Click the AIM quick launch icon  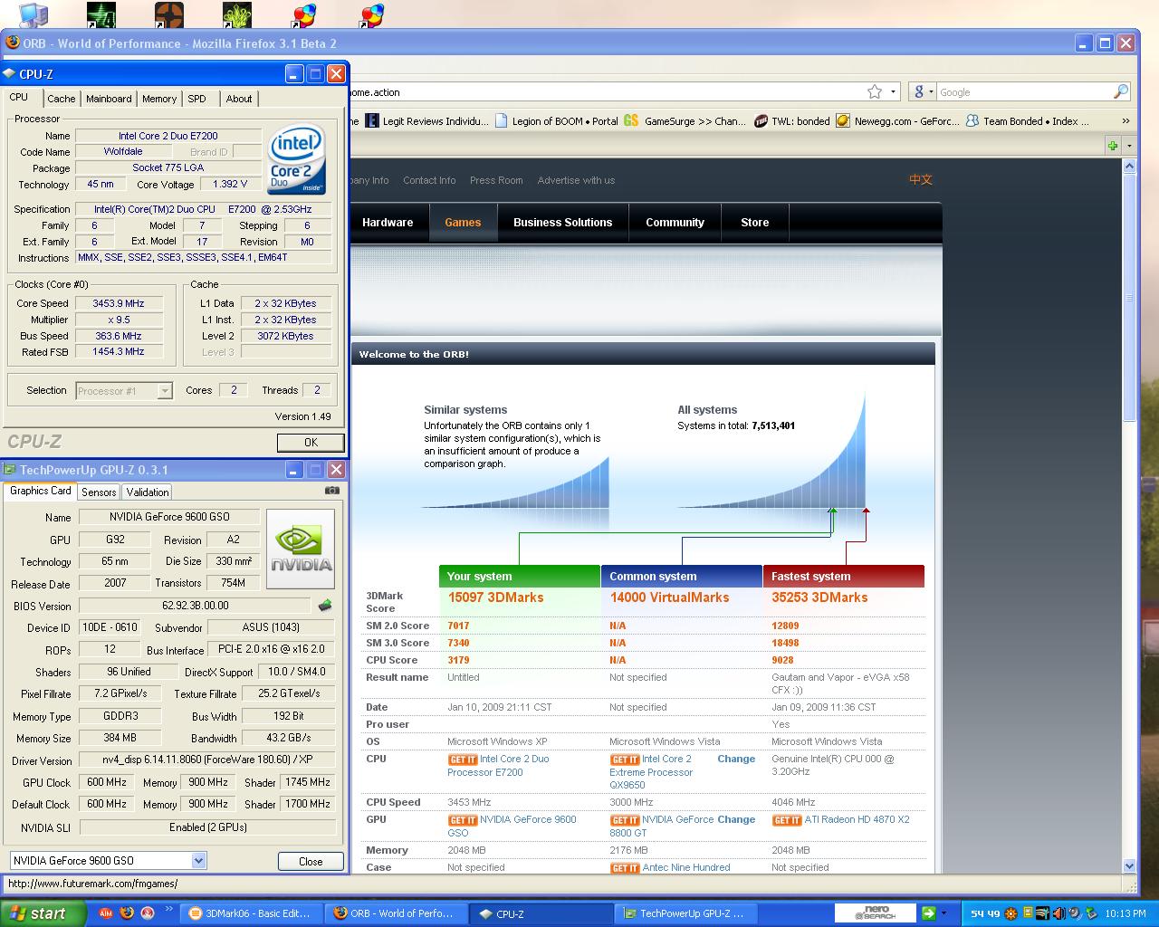point(106,913)
